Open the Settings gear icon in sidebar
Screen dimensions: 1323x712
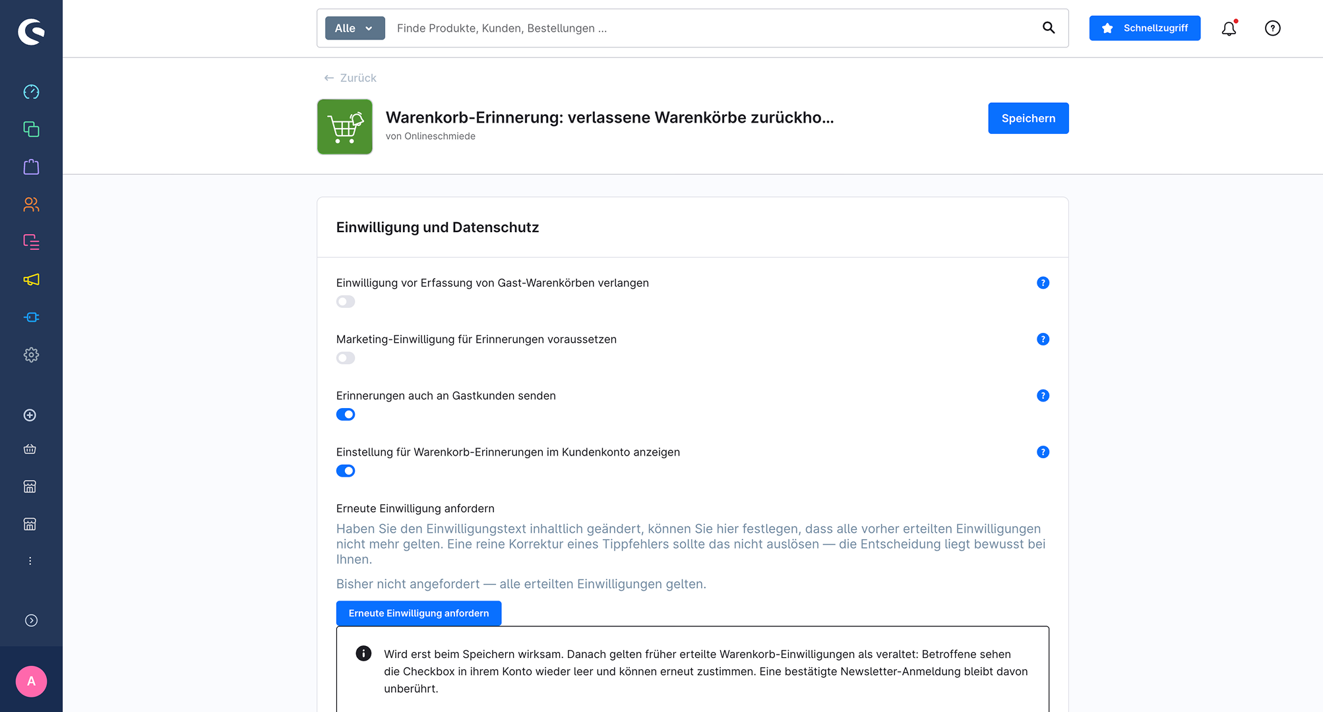[31, 355]
